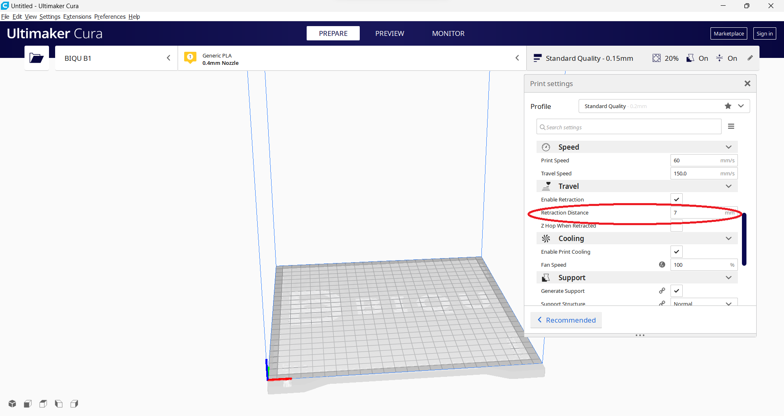The height and width of the screenshot is (416, 784).
Task: Click the adhesion On icon in header
Action: tap(719, 58)
